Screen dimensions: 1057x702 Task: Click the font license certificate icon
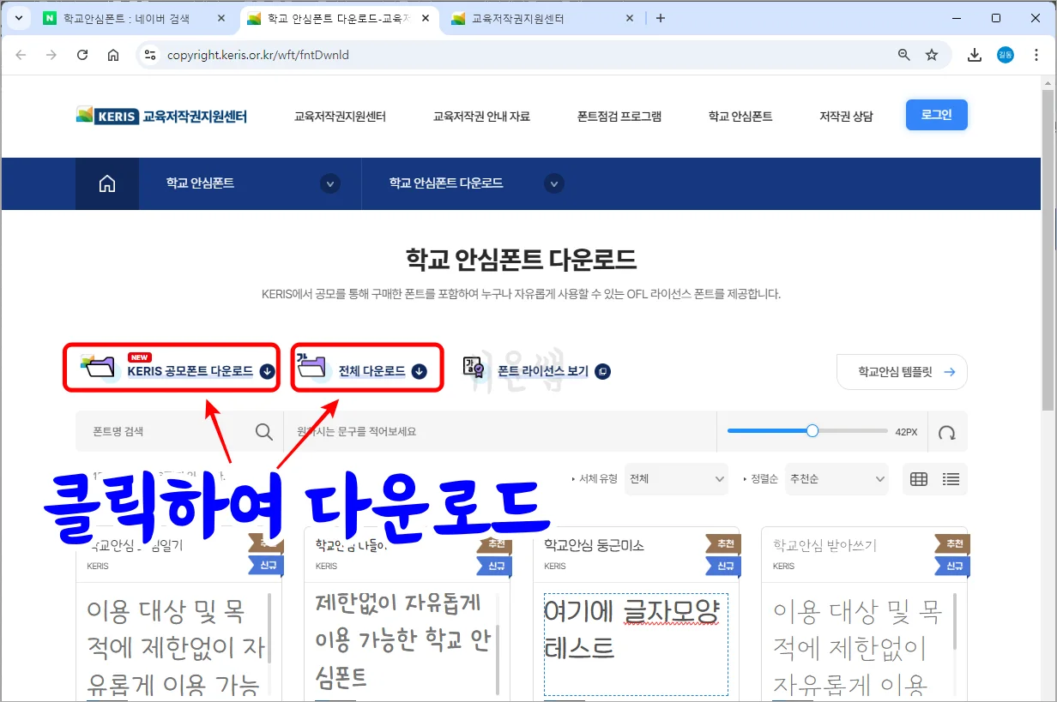(472, 366)
